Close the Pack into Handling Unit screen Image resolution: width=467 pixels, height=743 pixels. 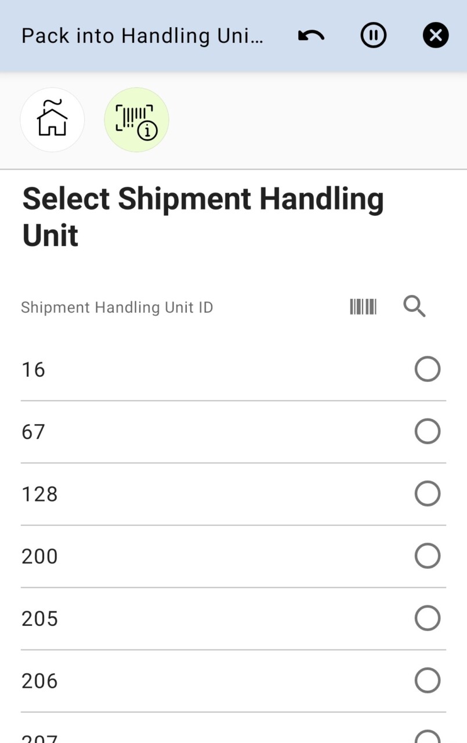pos(436,36)
